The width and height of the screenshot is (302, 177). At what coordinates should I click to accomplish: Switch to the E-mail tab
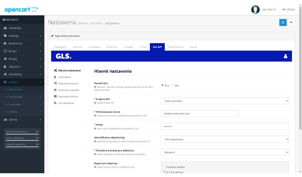coord(143,47)
